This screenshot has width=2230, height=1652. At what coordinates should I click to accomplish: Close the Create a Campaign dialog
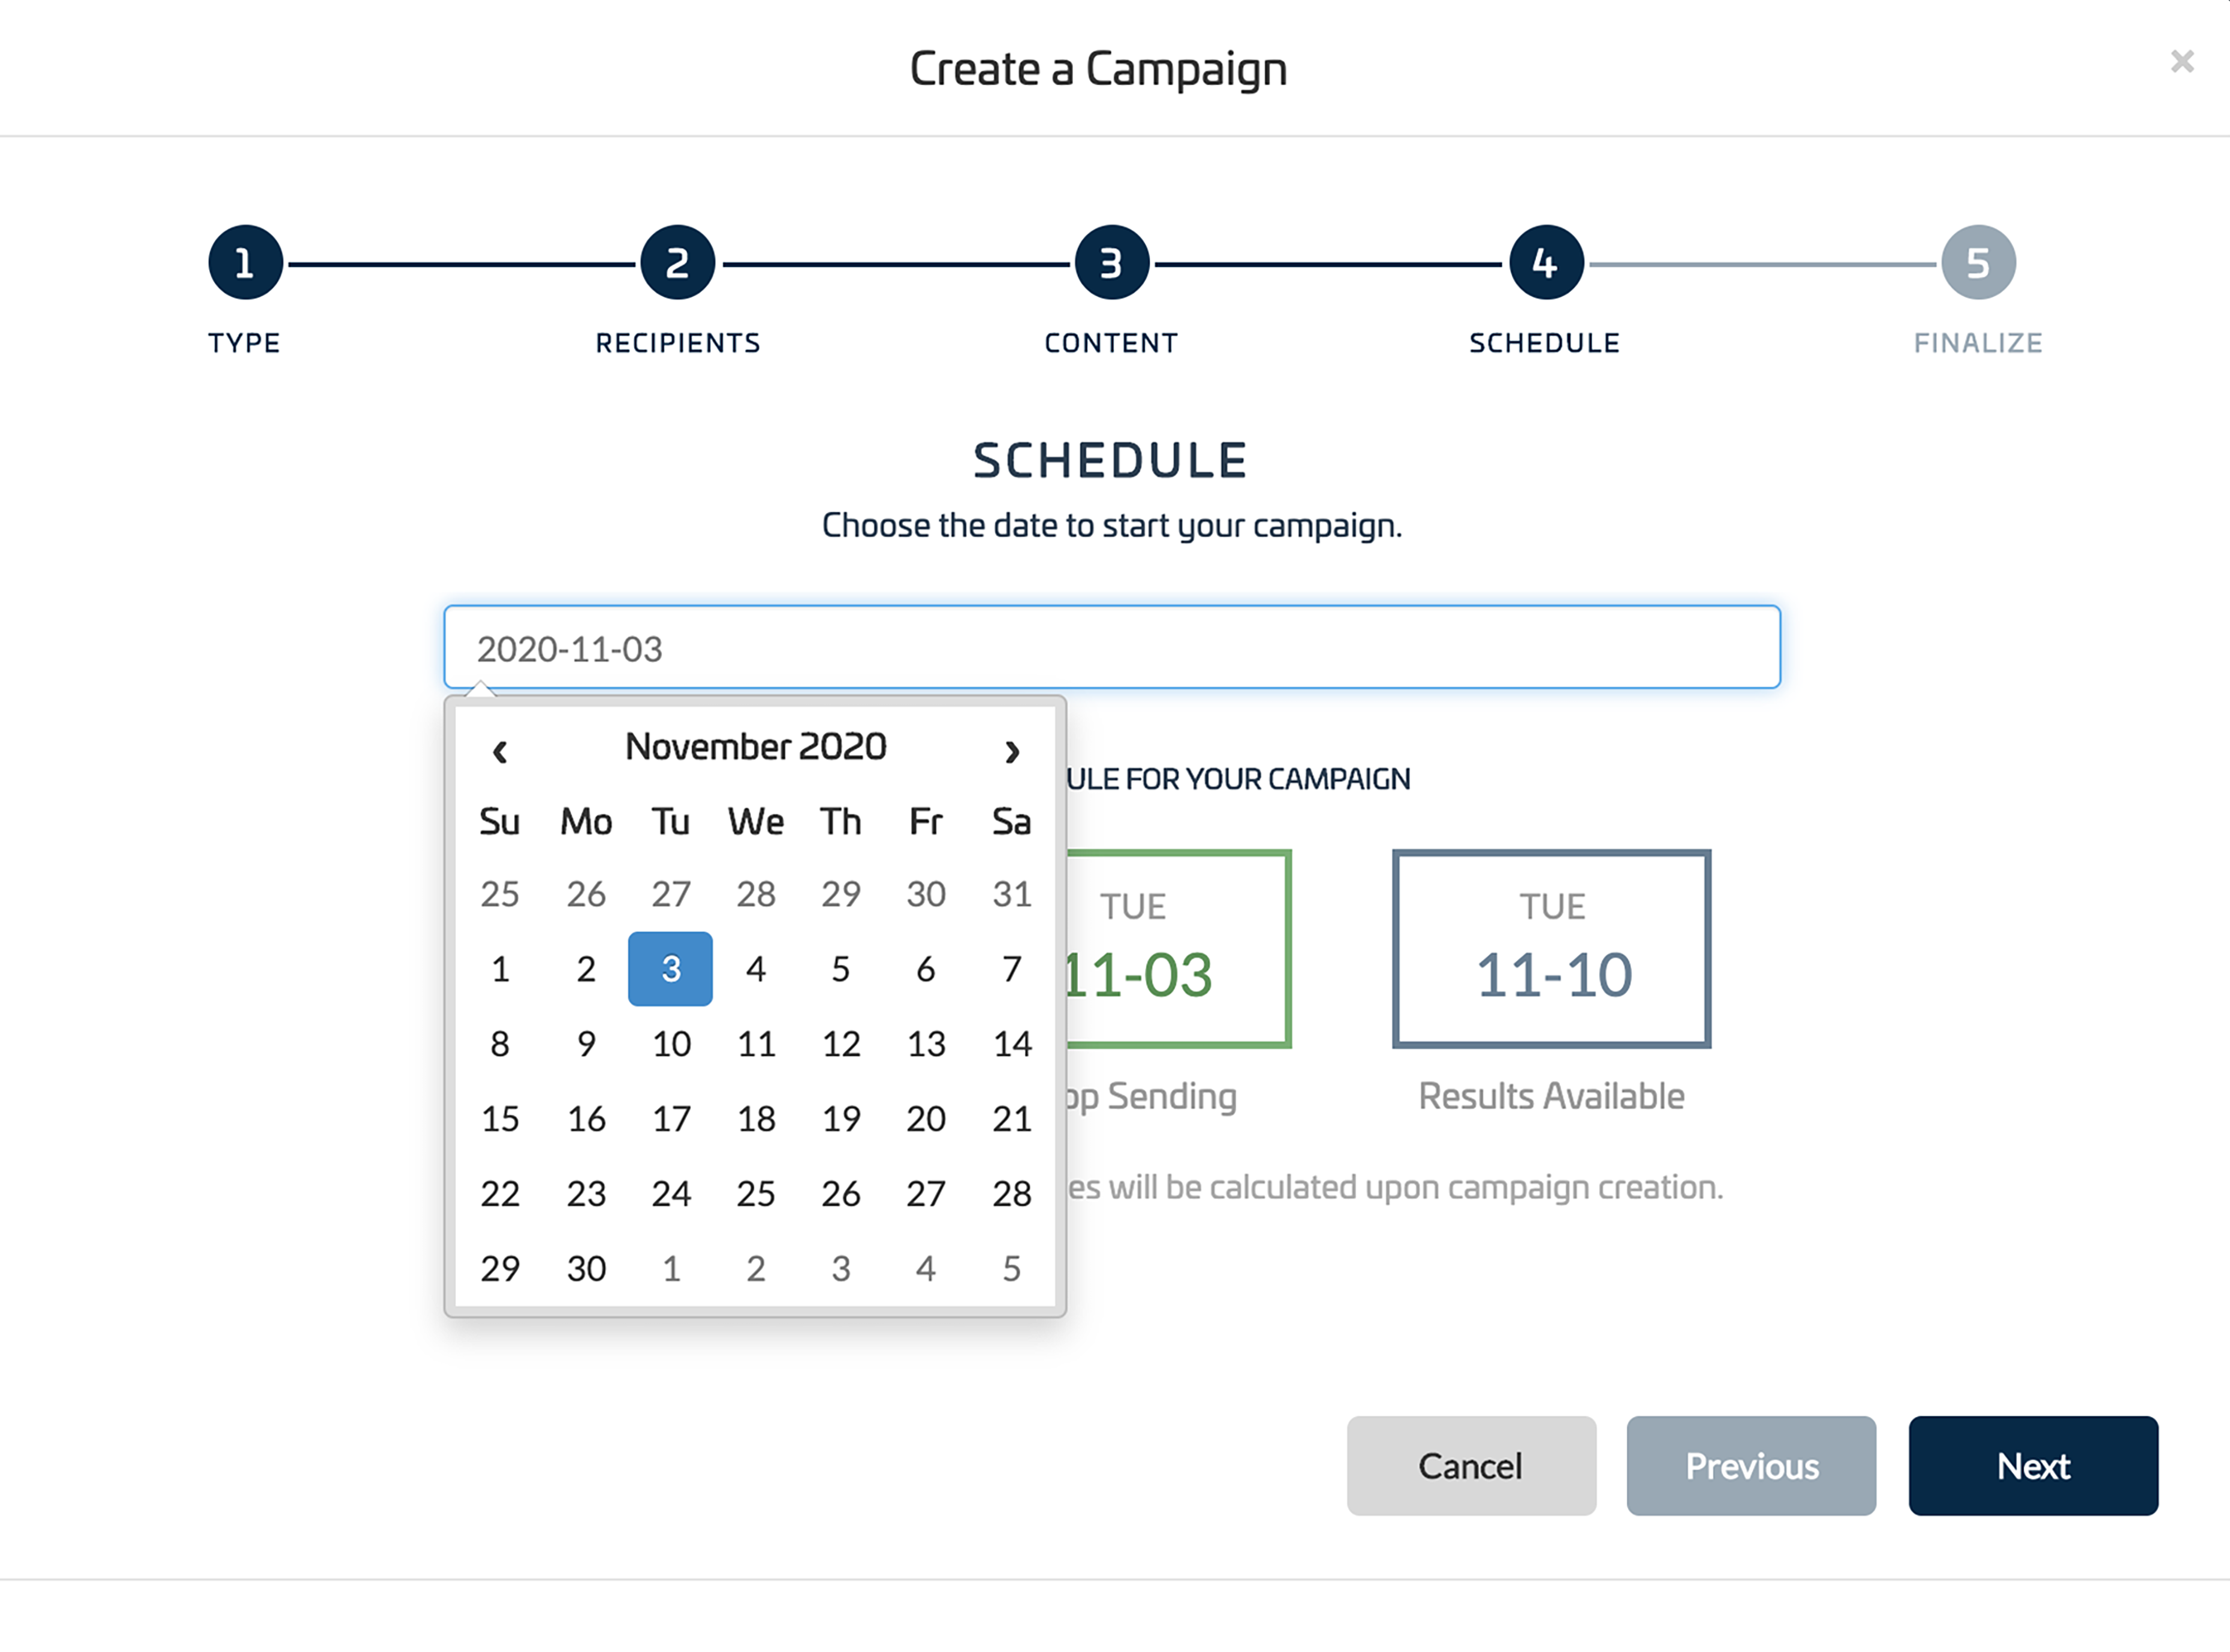coord(2182,62)
